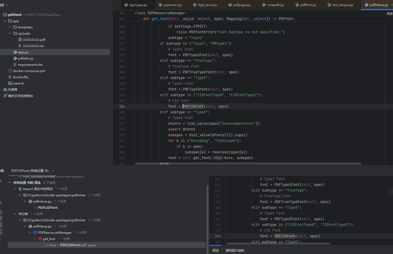Click the 临时文件和控制台 scratches icon
The height and width of the screenshot is (254, 393).
5,96
